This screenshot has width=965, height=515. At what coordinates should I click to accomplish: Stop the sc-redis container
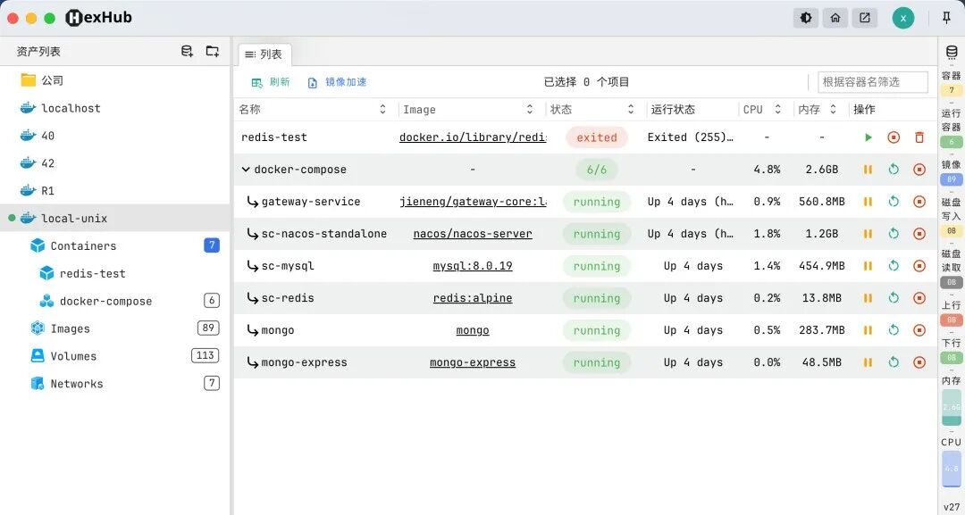point(919,297)
